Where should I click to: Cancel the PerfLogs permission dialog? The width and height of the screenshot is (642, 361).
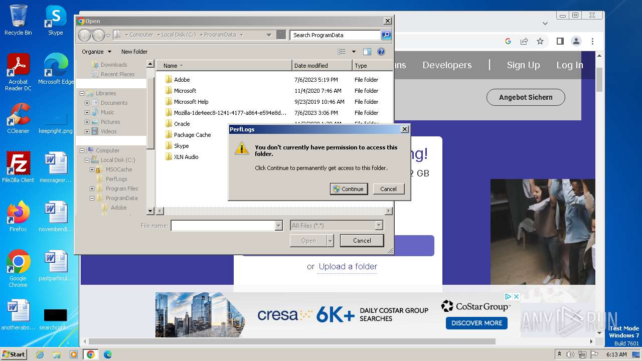(388, 189)
